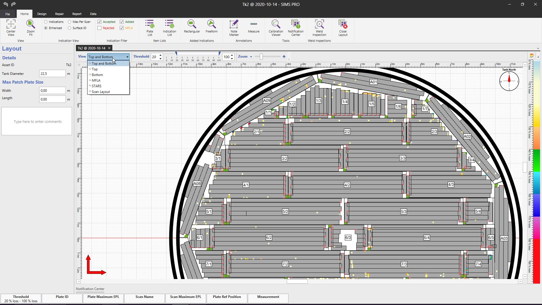
Task: Enable the Rejected indication filter
Action: [99, 28]
